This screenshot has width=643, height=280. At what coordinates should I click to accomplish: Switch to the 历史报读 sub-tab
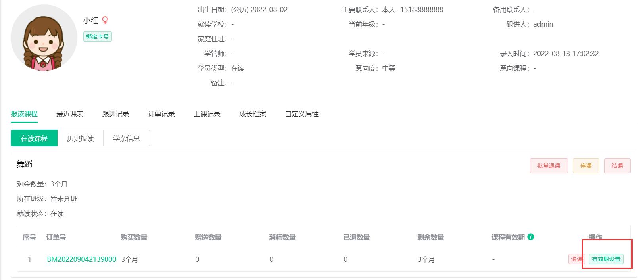[x=80, y=138]
